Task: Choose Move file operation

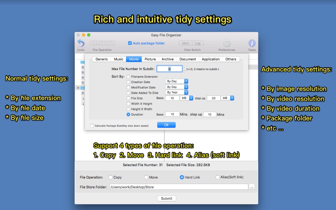Action: click(x=146, y=177)
